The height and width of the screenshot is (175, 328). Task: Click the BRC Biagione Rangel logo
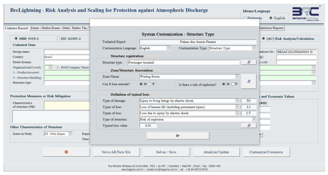coord(306,14)
